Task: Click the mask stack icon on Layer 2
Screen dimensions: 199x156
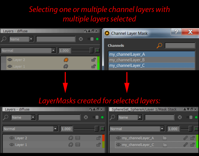Action: coord(78,138)
